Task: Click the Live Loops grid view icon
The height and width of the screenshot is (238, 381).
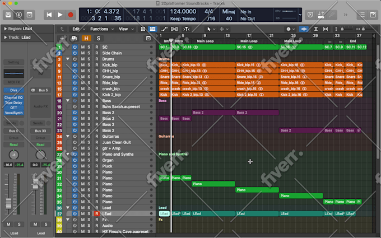Action: pos(143,29)
